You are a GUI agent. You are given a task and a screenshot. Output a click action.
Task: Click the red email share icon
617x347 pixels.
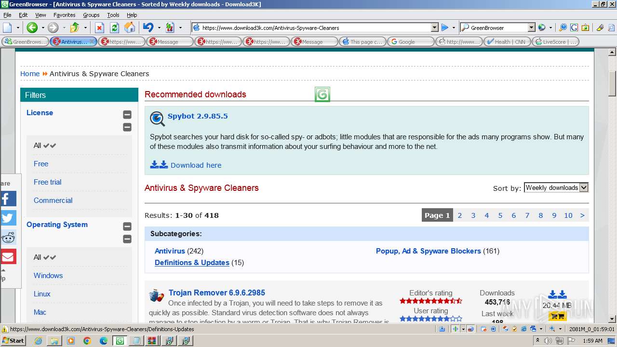(8, 256)
